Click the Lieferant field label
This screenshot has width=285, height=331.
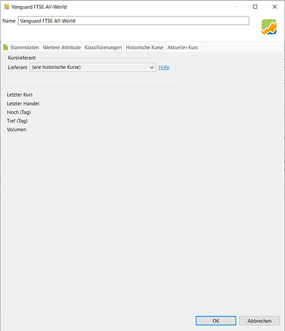(x=18, y=68)
